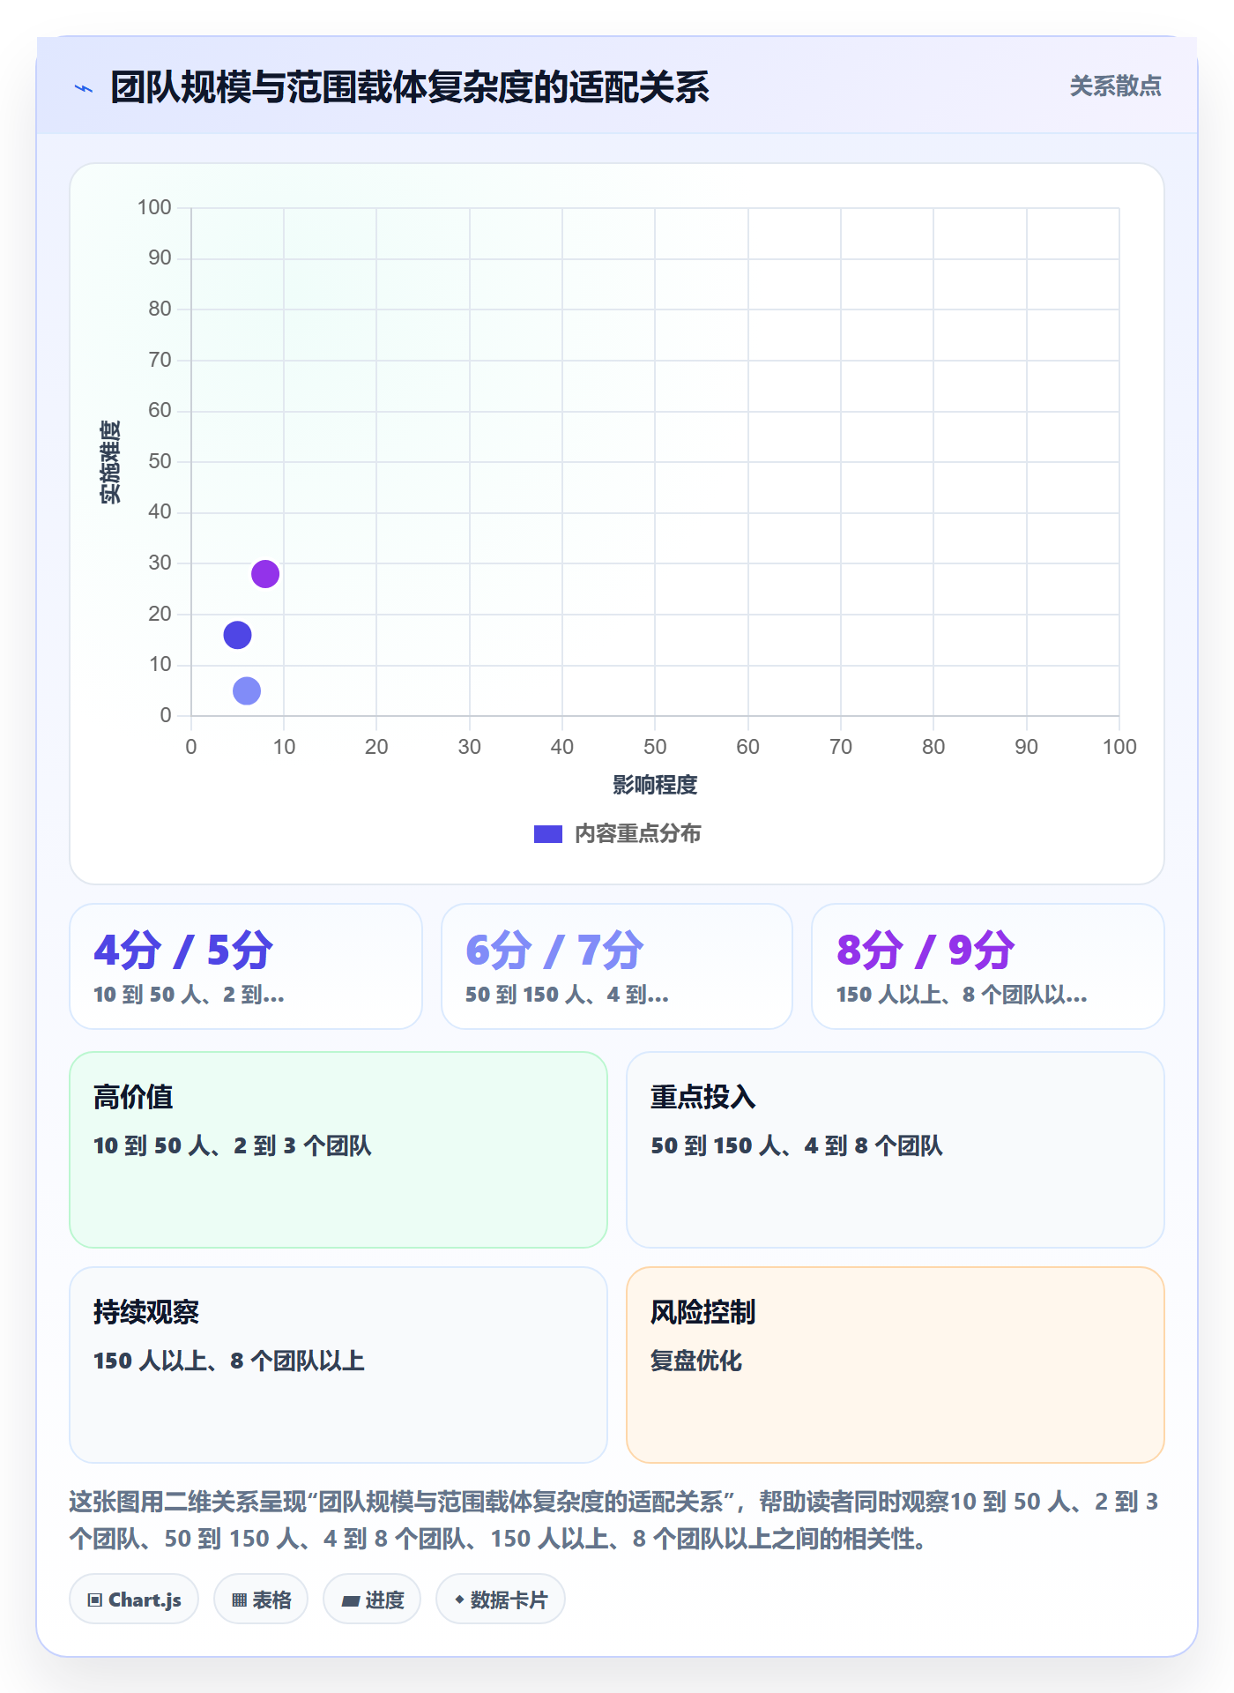Open the 持续观察 quadrant card
The width and height of the screenshot is (1234, 1693).
tap(338, 1365)
